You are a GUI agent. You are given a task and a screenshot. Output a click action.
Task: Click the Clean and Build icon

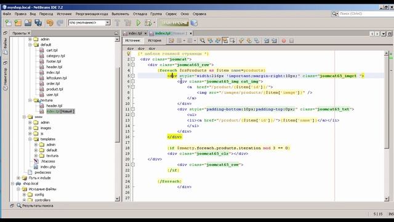[x=128, y=23]
